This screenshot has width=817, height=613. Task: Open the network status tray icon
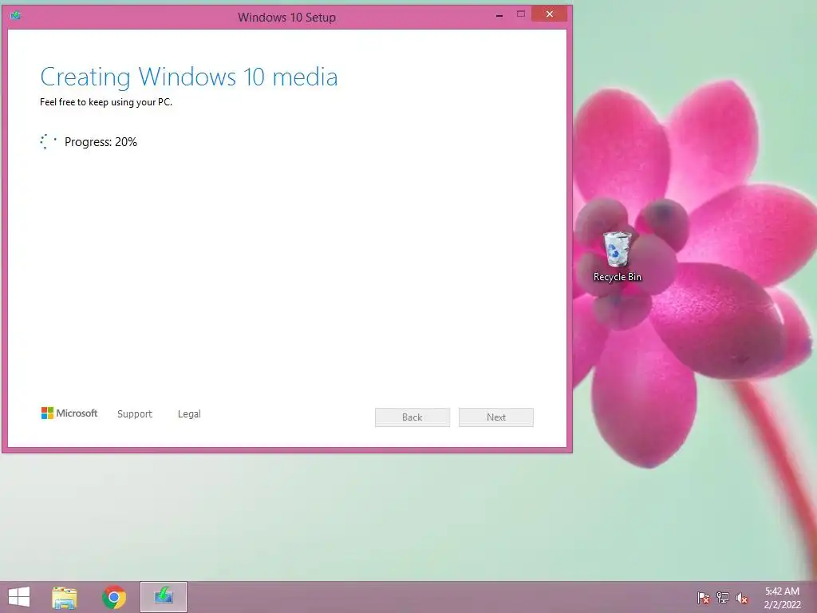(x=723, y=598)
